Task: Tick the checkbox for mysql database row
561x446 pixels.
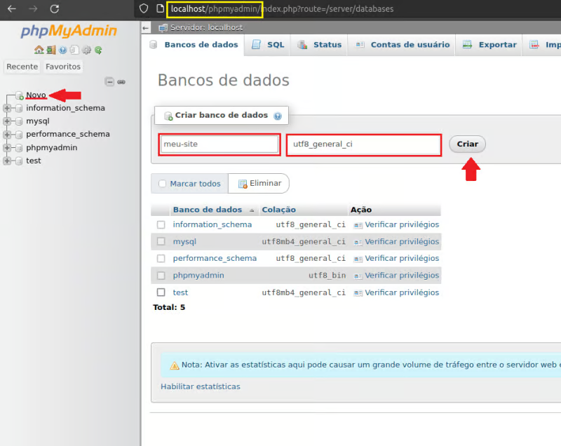Action: coord(161,242)
